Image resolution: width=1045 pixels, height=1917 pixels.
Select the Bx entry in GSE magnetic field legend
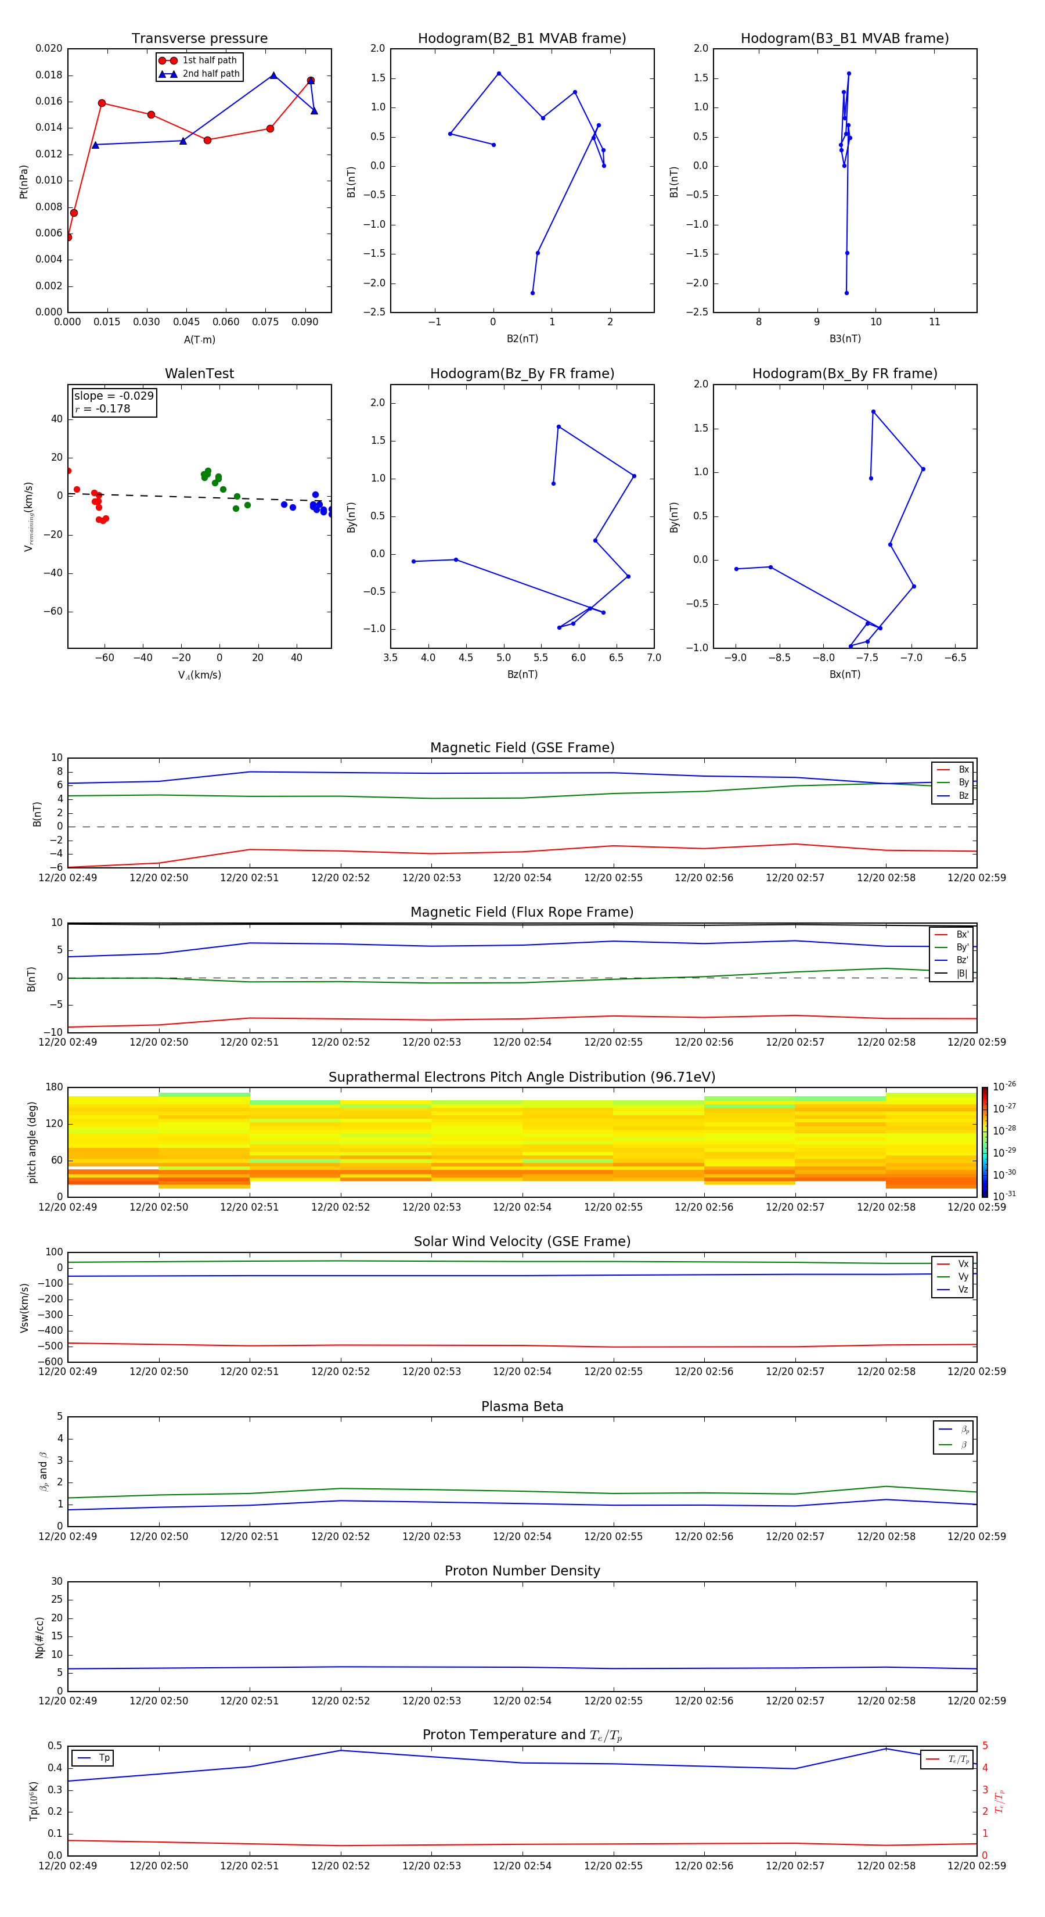tap(953, 770)
